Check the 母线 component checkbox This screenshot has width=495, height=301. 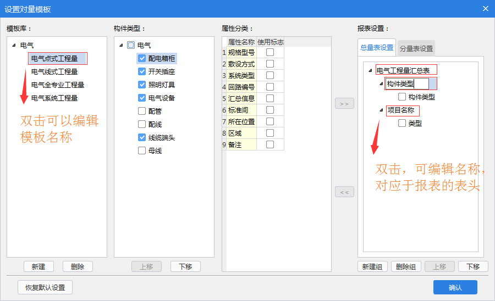(x=142, y=150)
